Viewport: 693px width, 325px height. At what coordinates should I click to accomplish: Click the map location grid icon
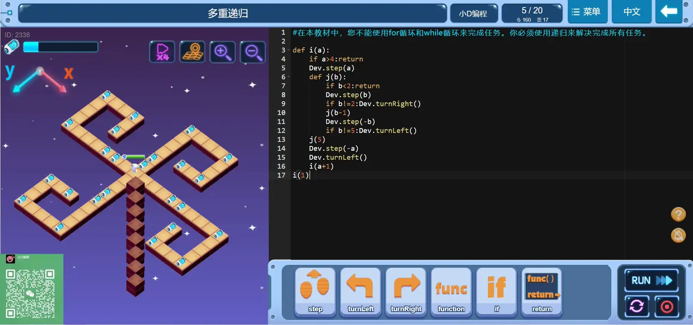coord(192,52)
